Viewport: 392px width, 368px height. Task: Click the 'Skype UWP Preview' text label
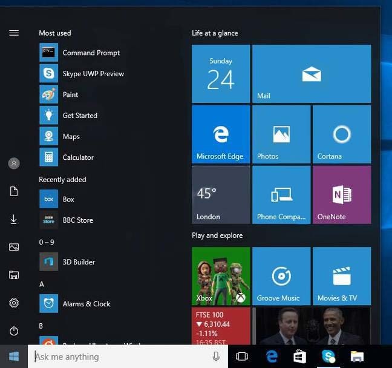93,74
